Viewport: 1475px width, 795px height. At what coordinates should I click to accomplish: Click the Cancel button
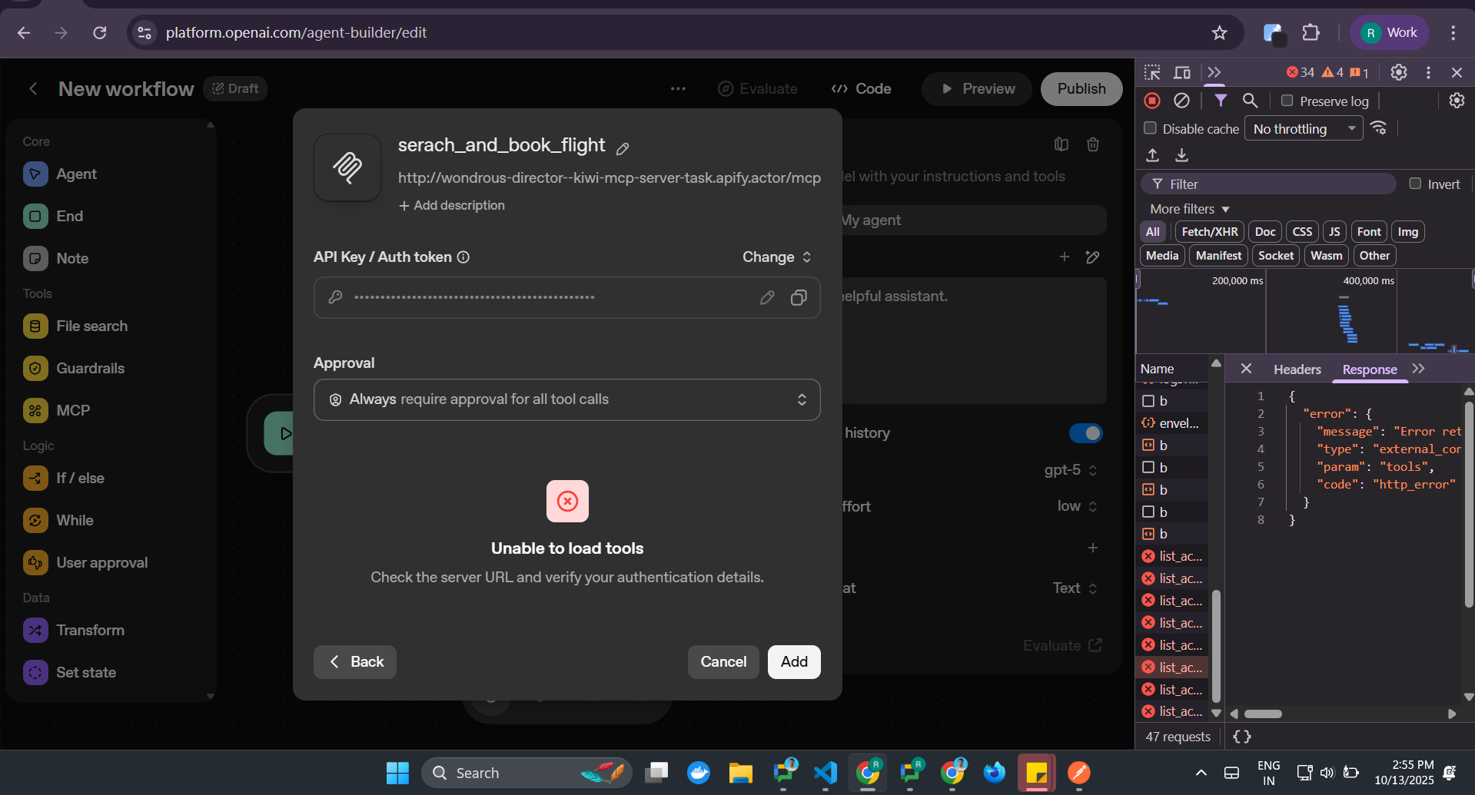(723, 662)
